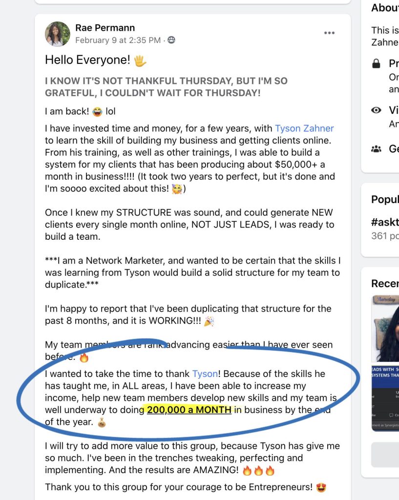This screenshot has width=399, height=500.
Task: Open the post options three-dots menu
Action: [x=329, y=33]
